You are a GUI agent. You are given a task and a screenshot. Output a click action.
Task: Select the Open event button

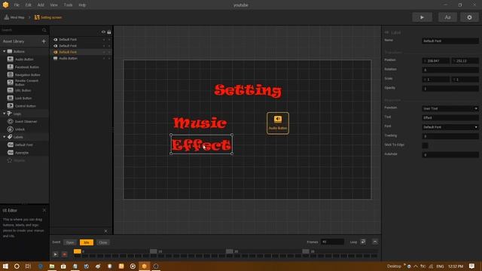[70, 242]
